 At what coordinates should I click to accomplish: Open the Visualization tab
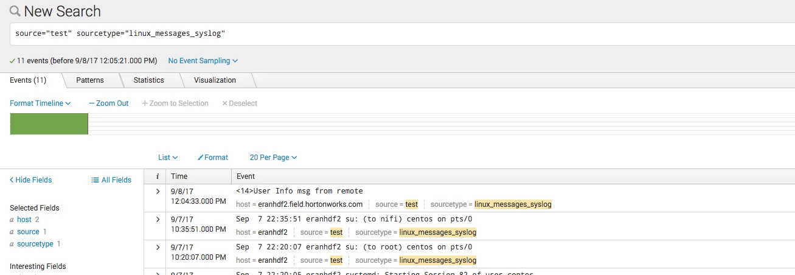(215, 80)
